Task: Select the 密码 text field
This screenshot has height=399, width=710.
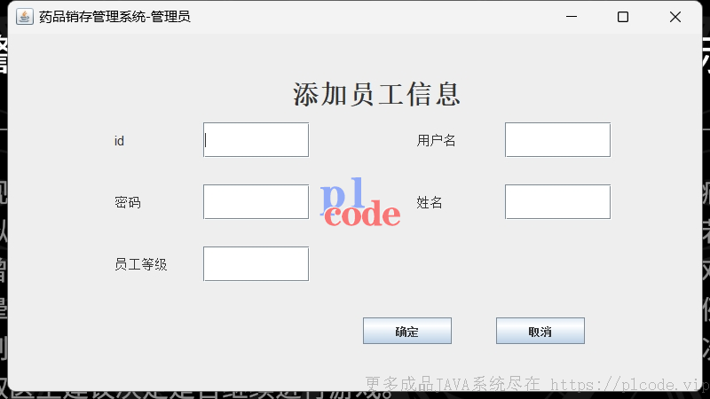Action: click(x=256, y=202)
